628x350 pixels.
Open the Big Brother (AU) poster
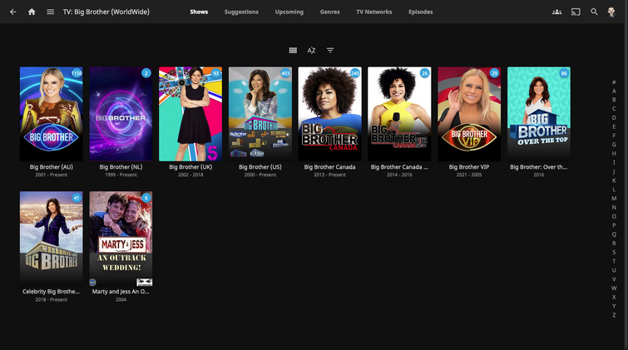52,114
